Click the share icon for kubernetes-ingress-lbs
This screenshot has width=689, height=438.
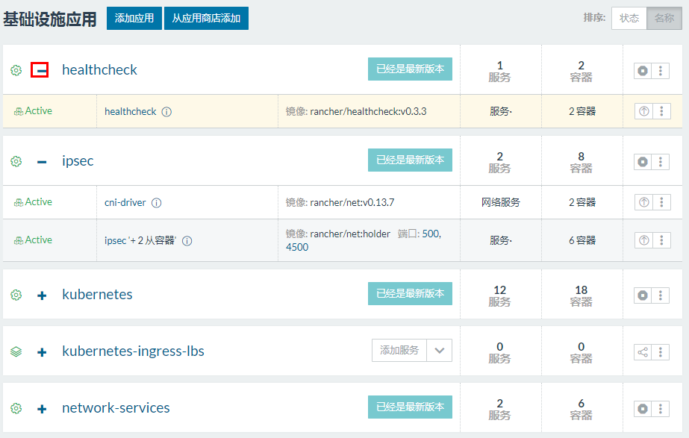click(x=642, y=352)
